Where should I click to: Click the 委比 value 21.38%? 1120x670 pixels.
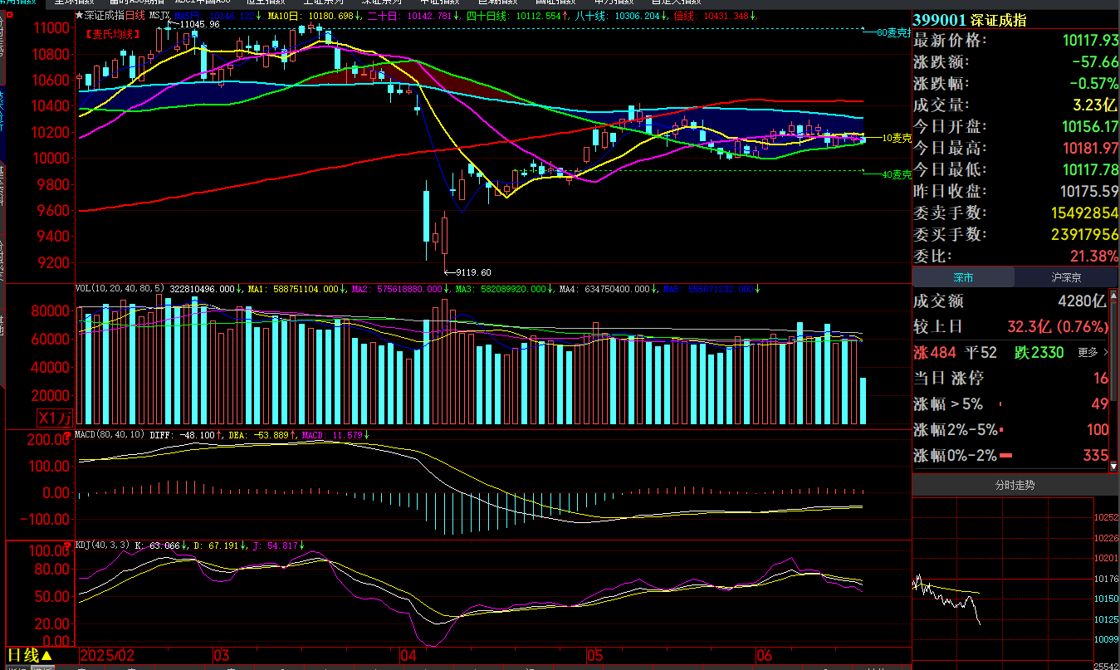(1095, 257)
